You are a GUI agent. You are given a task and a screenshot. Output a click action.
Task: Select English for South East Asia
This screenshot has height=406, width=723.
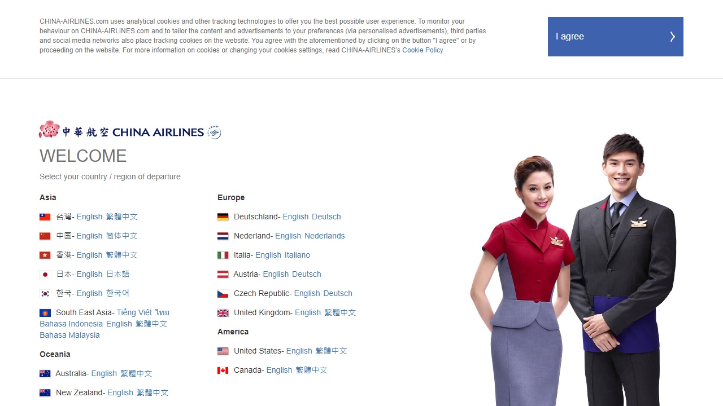119,324
